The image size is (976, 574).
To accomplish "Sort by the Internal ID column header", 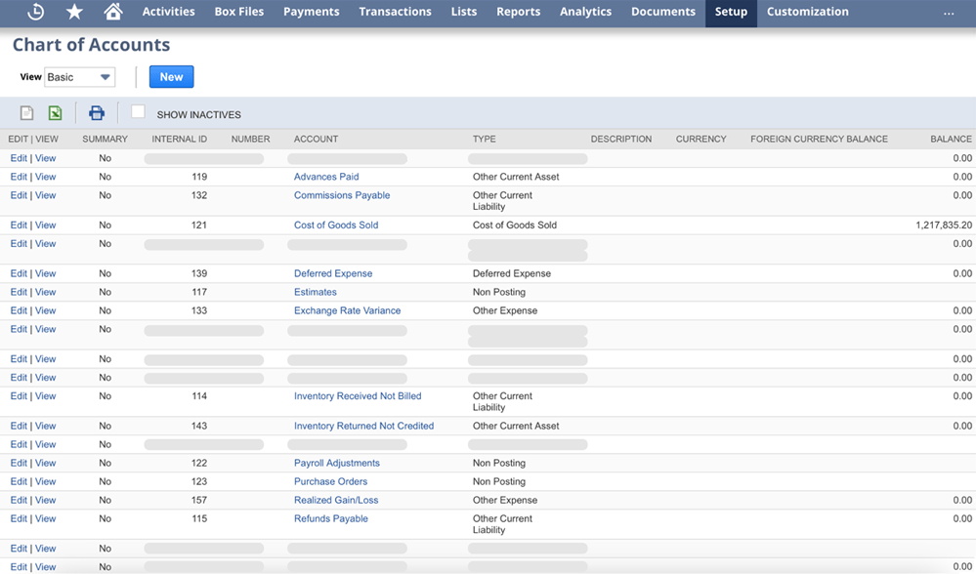I will pos(179,140).
